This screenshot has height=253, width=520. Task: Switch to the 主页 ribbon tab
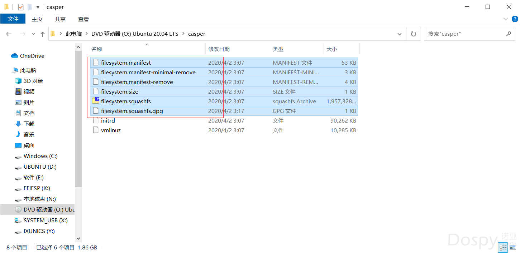(x=37, y=19)
